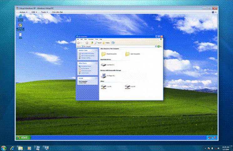The image size is (233, 151).
Task: Open the Action menu in Virtual PC
Action: 23,12
